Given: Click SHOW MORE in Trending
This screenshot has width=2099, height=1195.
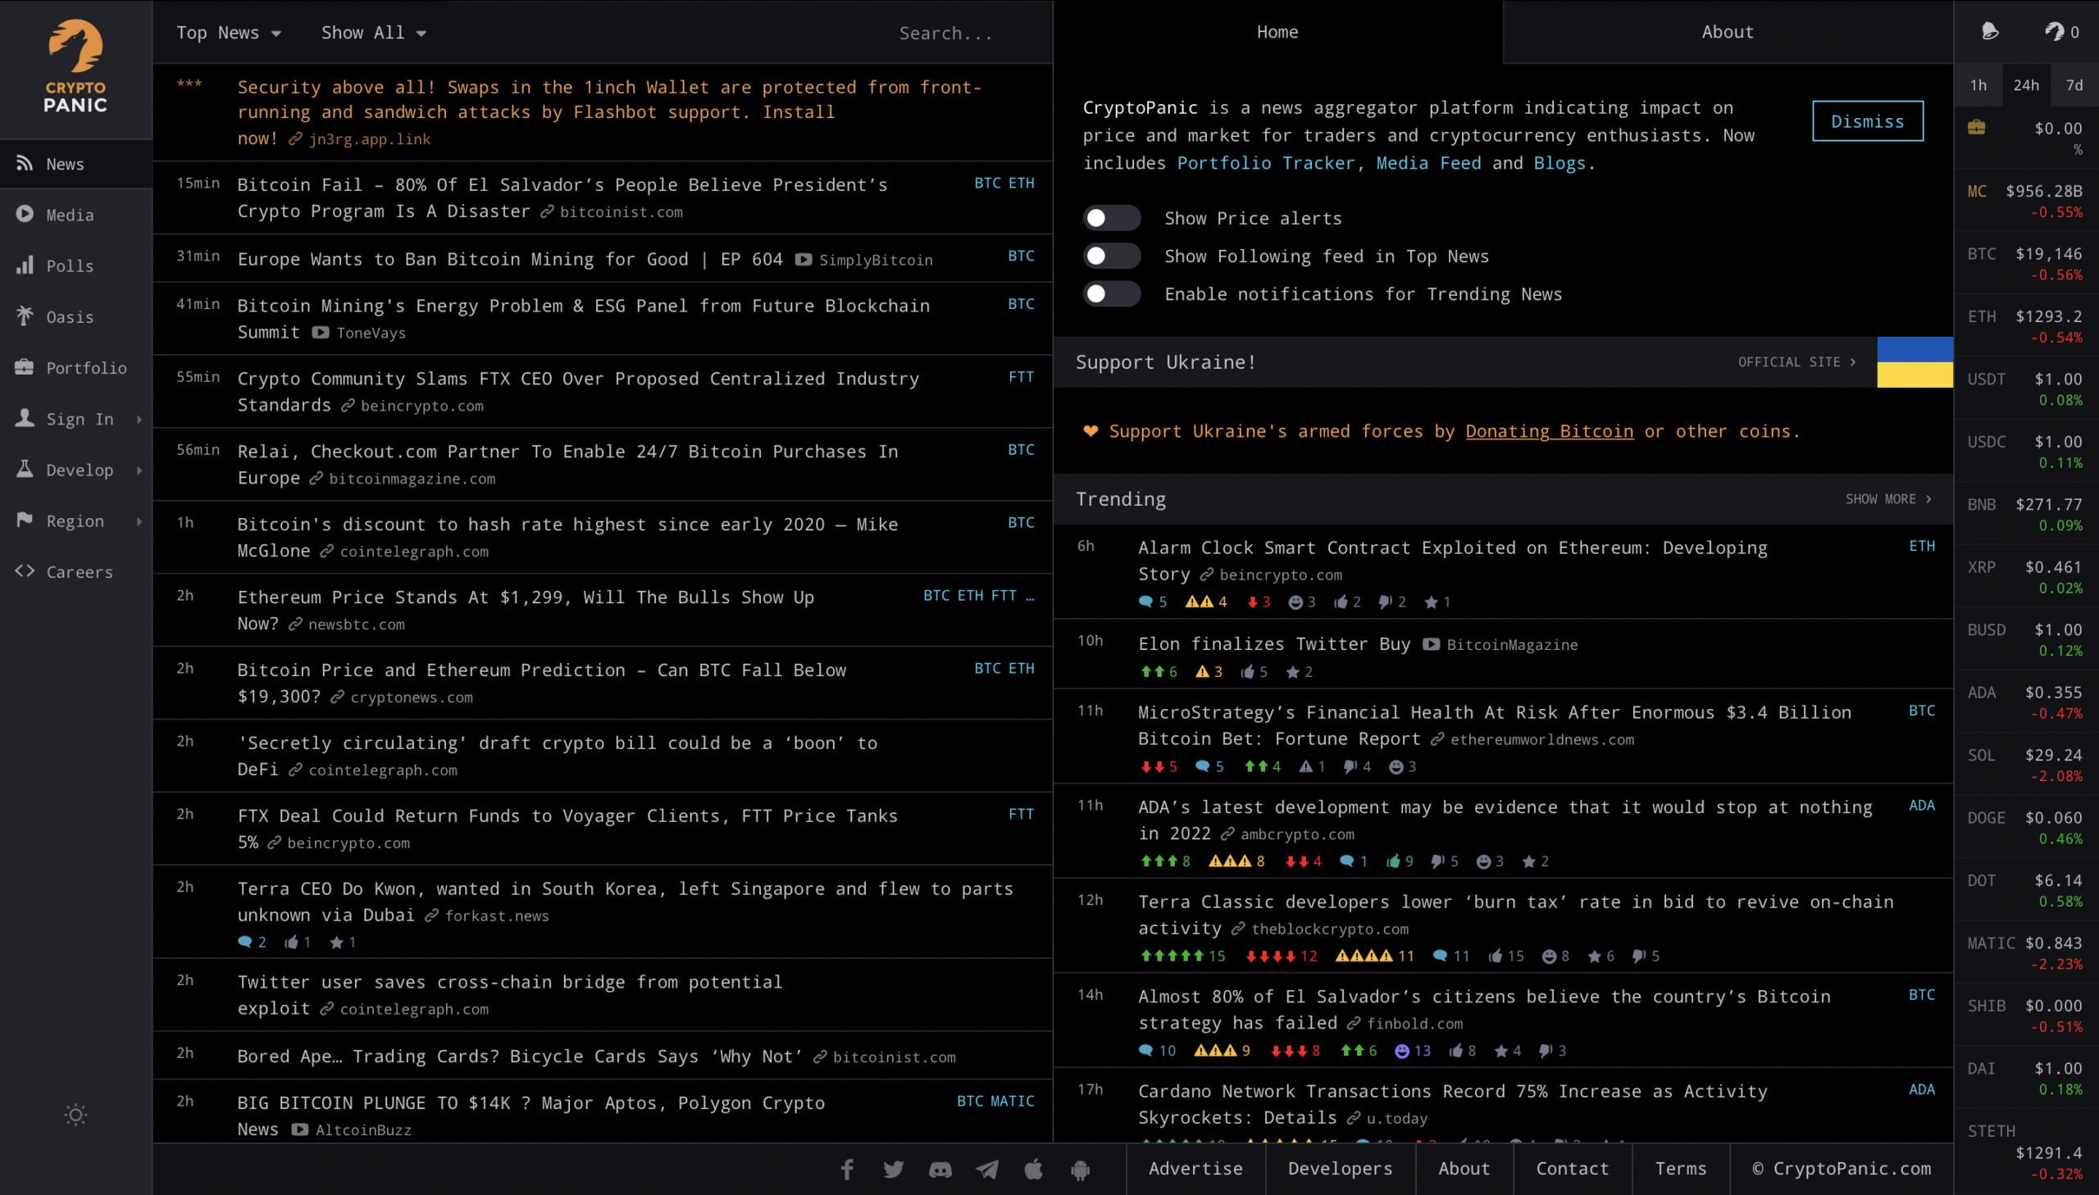Looking at the screenshot, I should 1888,499.
